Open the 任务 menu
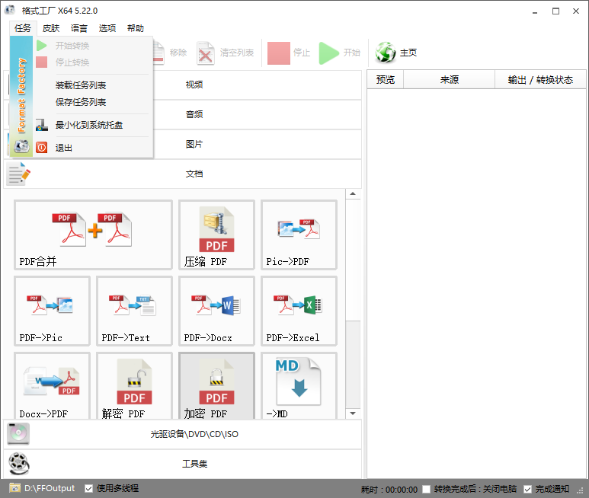Image resolution: width=589 pixels, height=498 pixels. tap(23, 28)
